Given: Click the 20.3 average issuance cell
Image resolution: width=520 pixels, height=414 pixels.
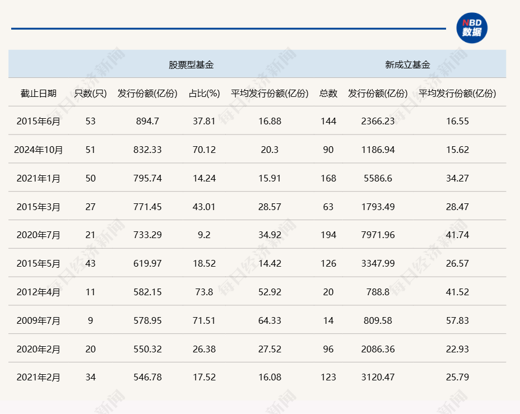Looking at the screenshot, I should [270, 150].
